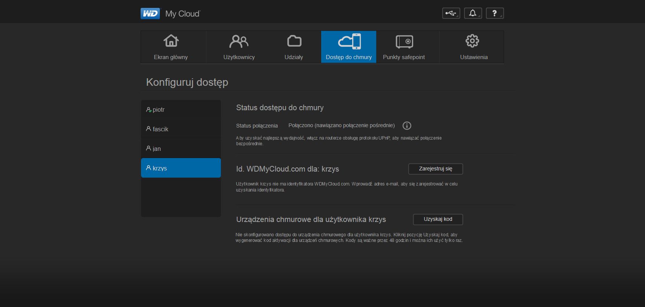The height and width of the screenshot is (307, 645).
Task: Select user krzys in the list
Action: tap(181, 168)
